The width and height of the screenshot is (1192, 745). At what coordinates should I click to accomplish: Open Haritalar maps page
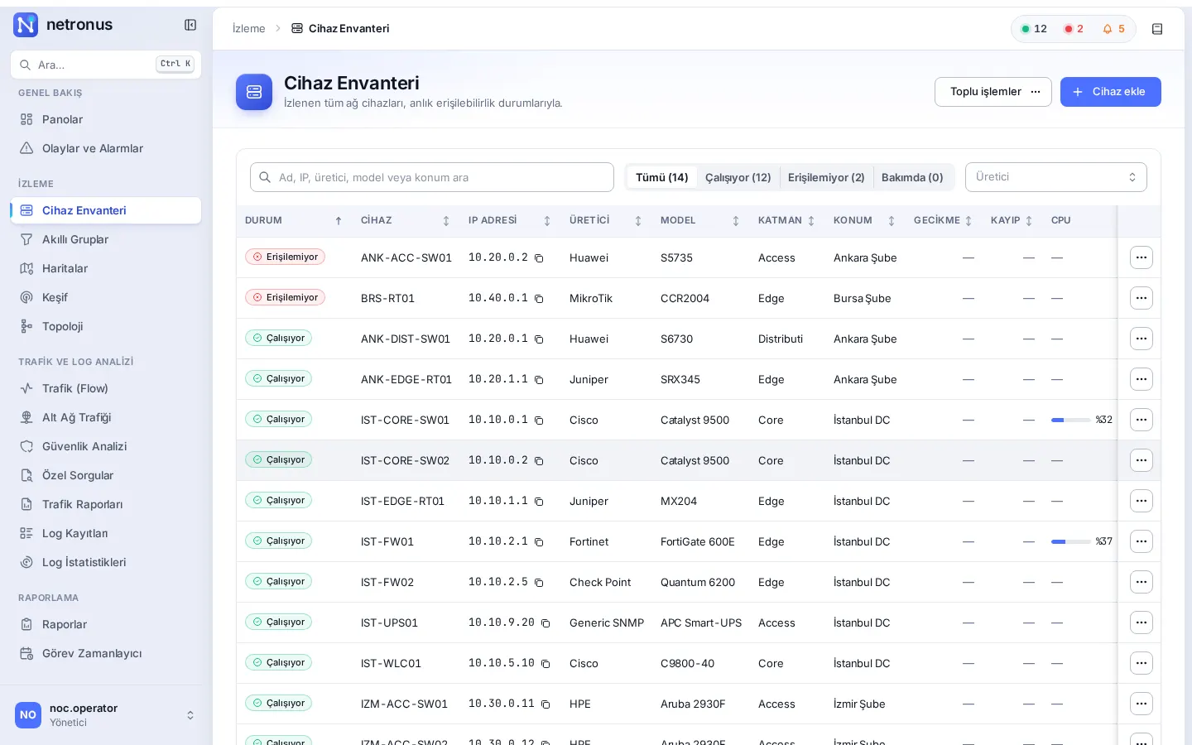pos(106,268)
